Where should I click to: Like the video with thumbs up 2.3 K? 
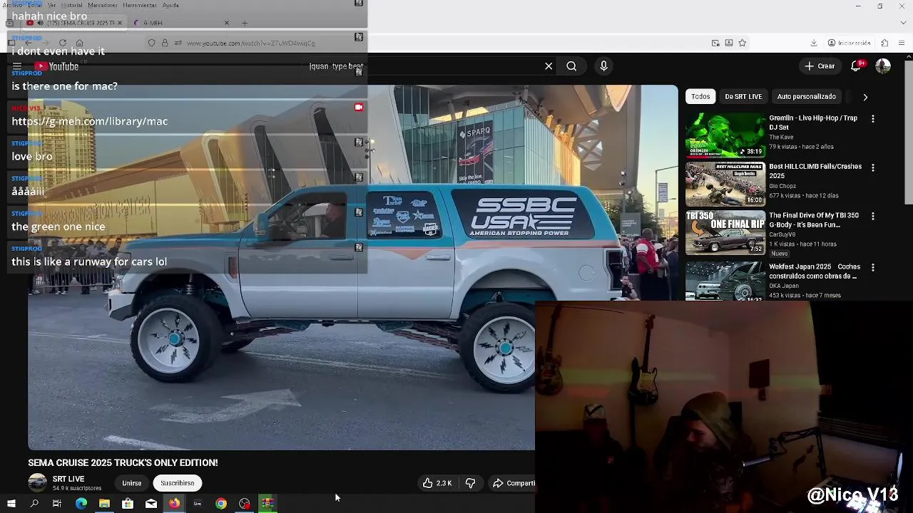click(x=437, y=483)
